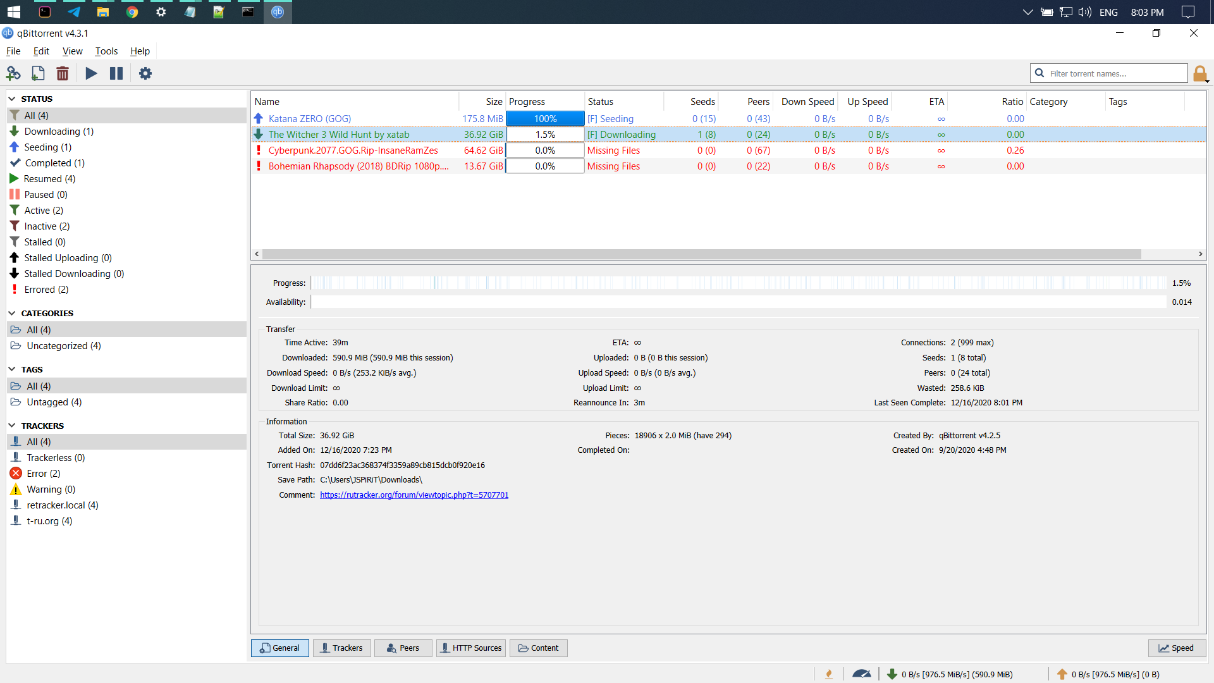Collapse the STATUS section
The height and width of the screenshot is (683, 1214).
(12, 99)
